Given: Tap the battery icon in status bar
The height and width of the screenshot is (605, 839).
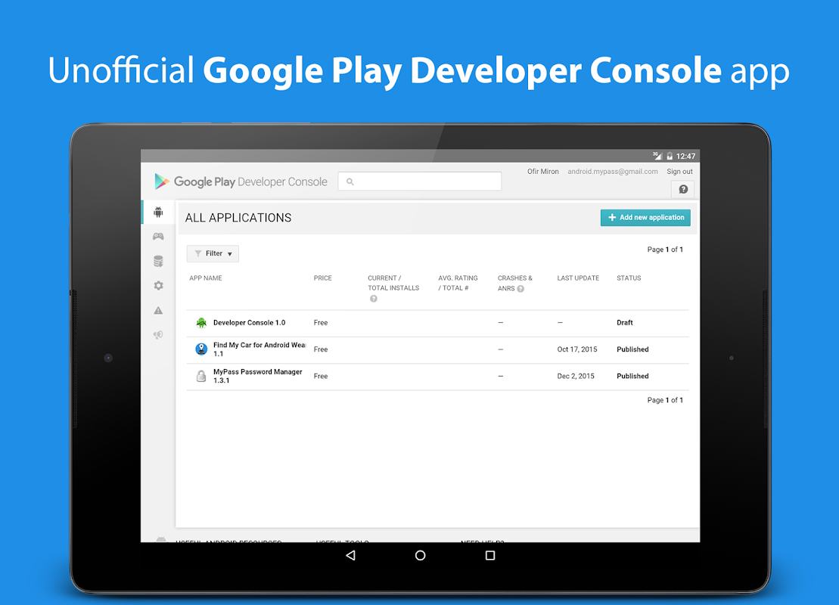Looking at the screenshot, I should [x=670, y=157].
